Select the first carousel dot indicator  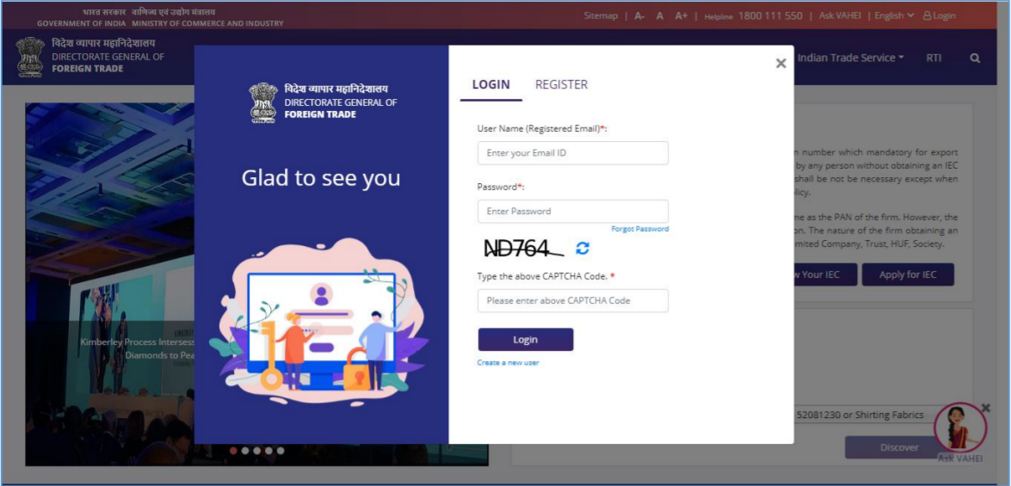(233, 451)
